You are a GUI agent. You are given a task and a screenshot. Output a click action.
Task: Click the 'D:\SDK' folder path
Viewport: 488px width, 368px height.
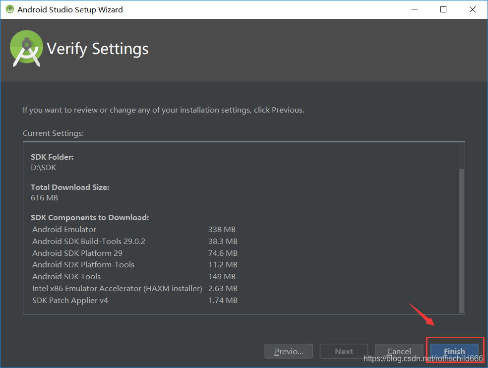tap(43, 168)
